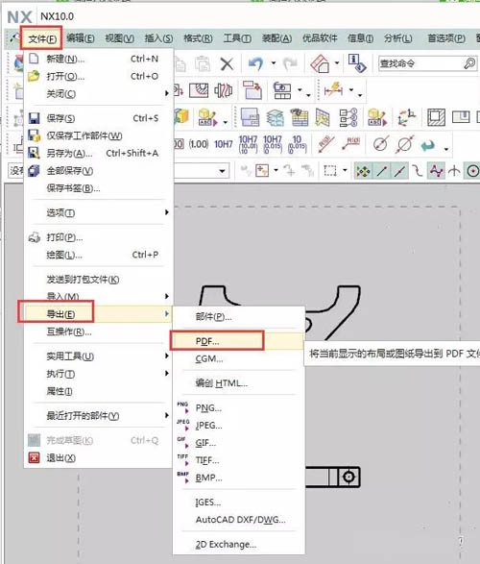This screenshot has width=480, height=564.
Task: Click the Information window icon
Action: tap(356, 63)
